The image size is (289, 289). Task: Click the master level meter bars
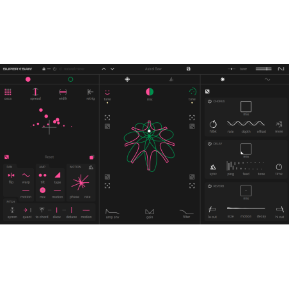point(263,69)
